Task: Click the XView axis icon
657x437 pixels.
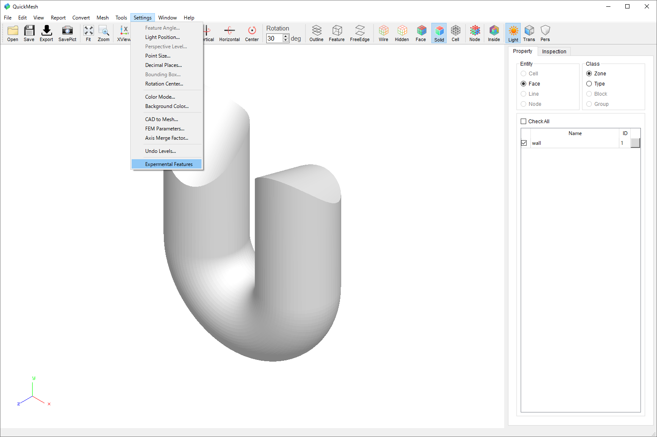Action: point(124,33)
